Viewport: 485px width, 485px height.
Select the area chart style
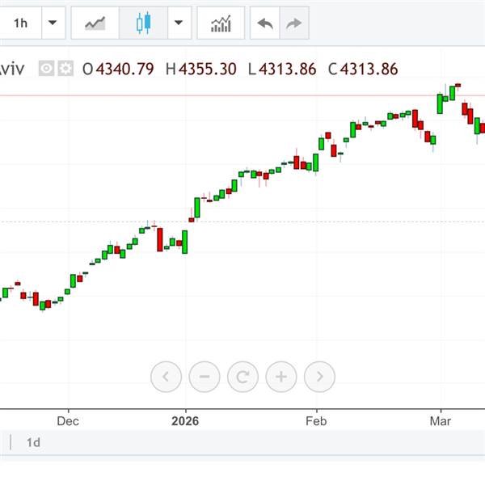tap(95, 23)
